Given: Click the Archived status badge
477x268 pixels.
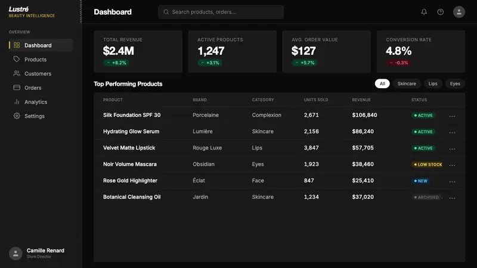Looking at the screenshot, I should tap(426, 197).
